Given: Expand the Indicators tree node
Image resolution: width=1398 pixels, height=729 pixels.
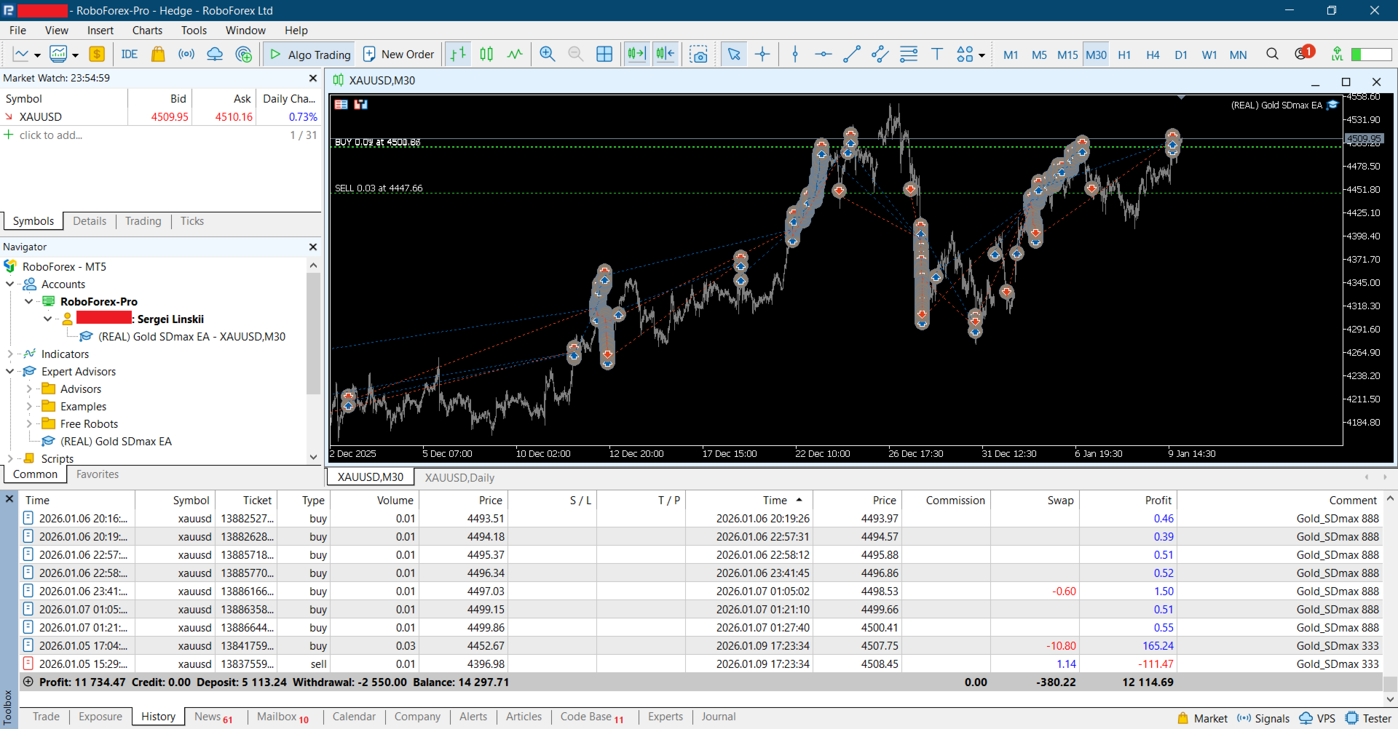Looking at the screenshot, I should (x=10, y=354).
